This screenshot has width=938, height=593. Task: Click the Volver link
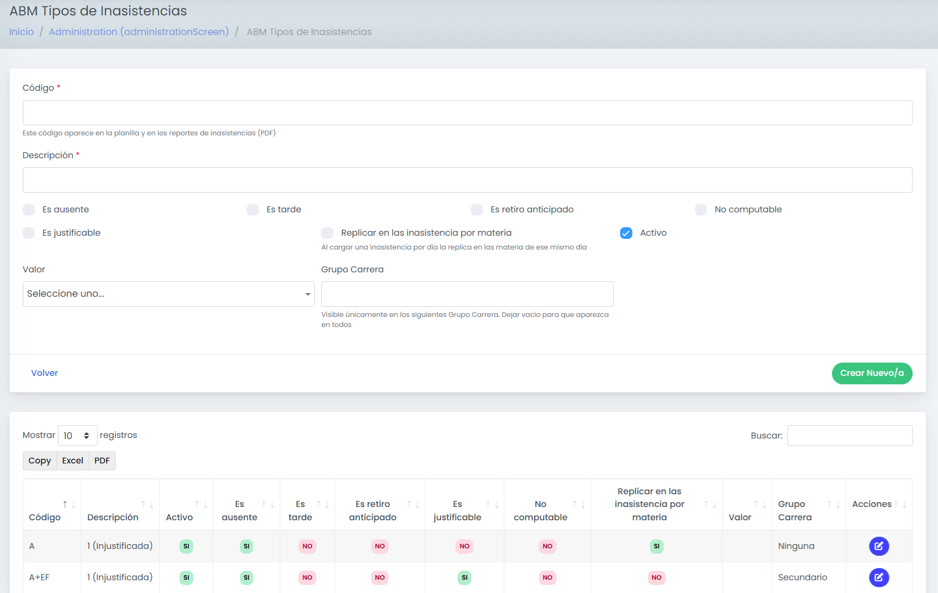45,373
